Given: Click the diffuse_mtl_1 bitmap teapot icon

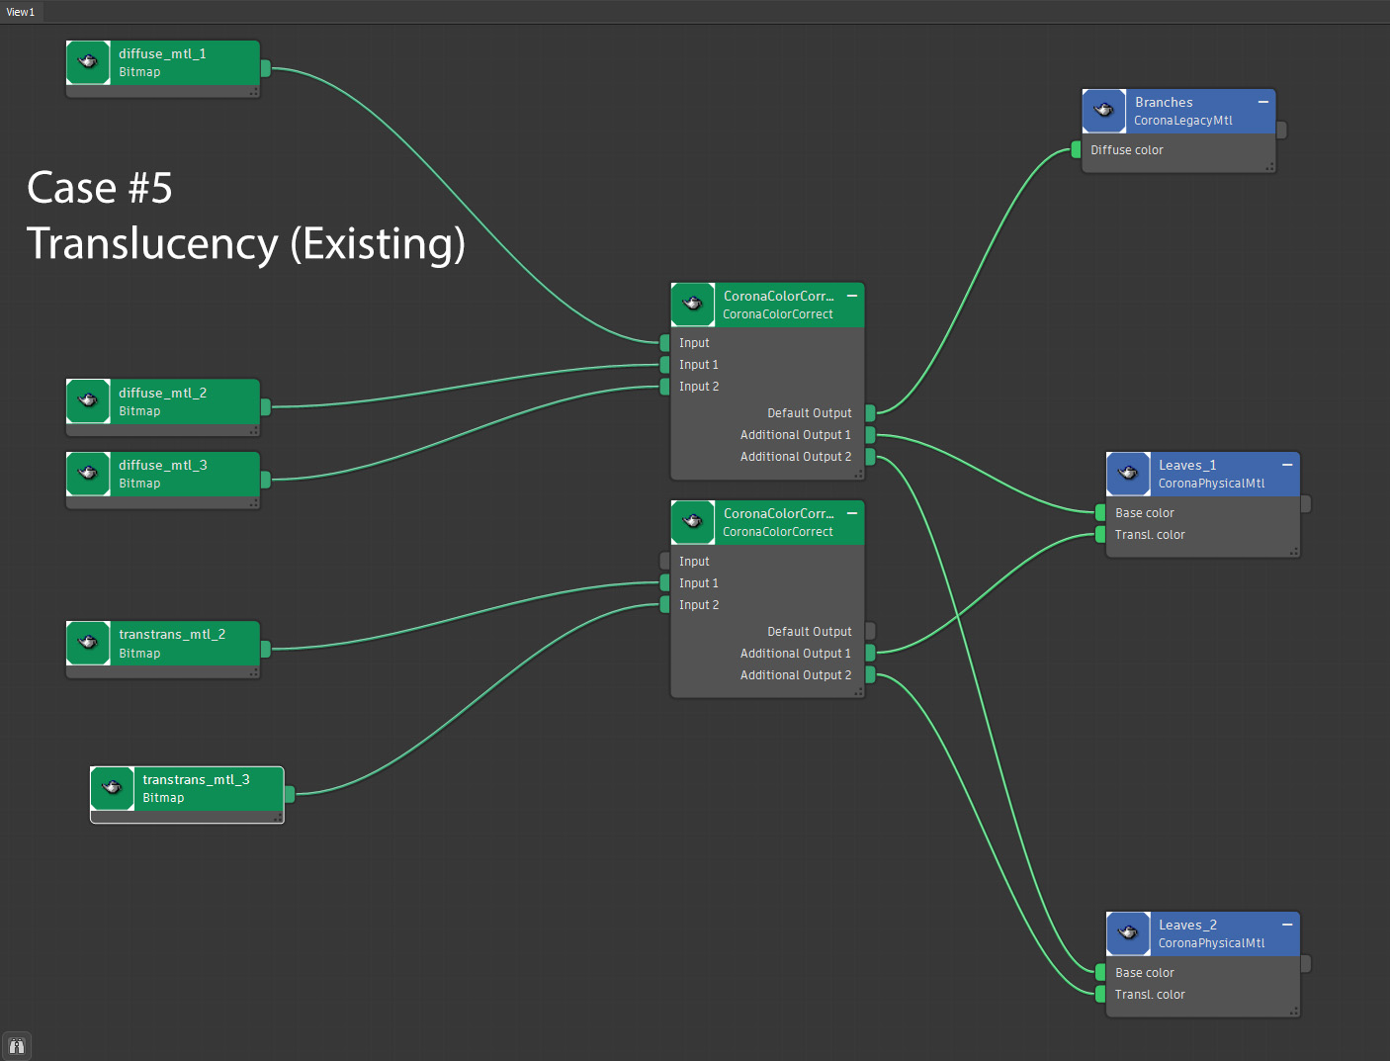Looking at the screenshot, I should pos(88,62).
